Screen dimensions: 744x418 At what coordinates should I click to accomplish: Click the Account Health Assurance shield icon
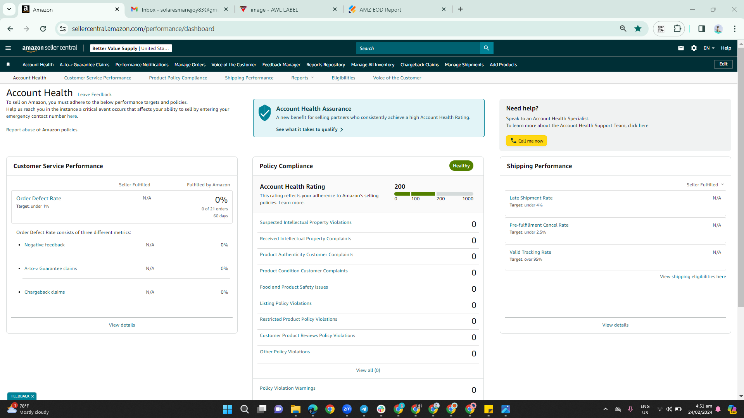coord(264,113)
